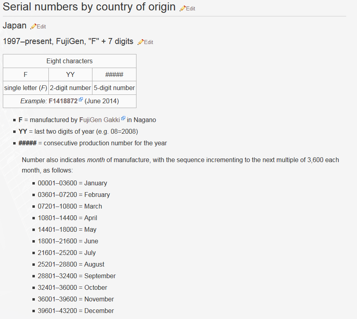Open the FujiGen Gakki link
This screenshot has width=357, height=319.
[100, 120]
